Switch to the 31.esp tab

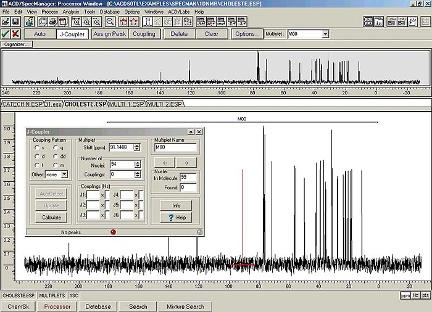point(53,104)
